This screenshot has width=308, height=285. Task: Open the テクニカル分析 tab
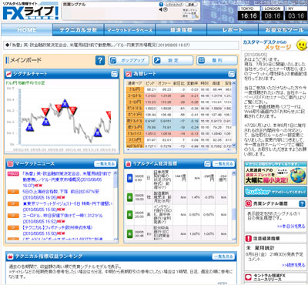coord(79,30)
